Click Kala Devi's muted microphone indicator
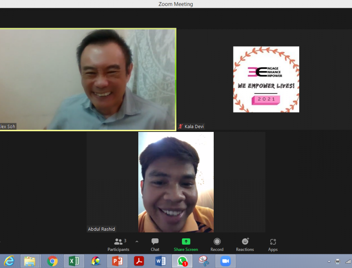352x268 pixels. (x=181, y=126)
